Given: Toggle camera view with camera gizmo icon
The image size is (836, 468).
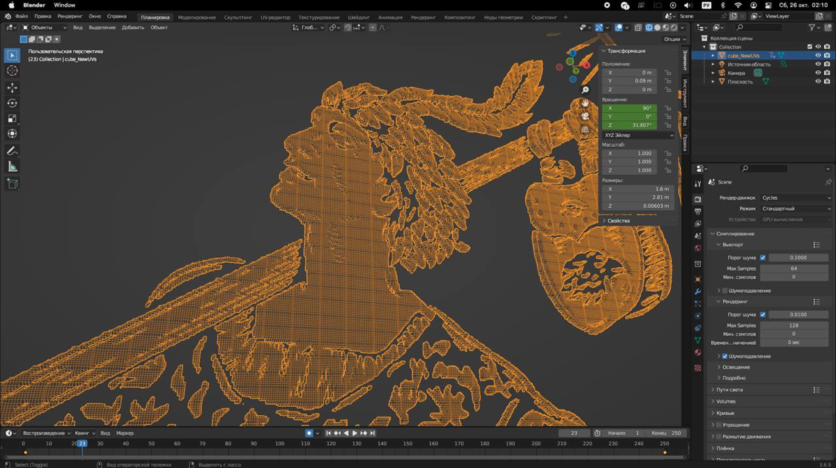Looking at the screenshot, I should tap(585, 116).
